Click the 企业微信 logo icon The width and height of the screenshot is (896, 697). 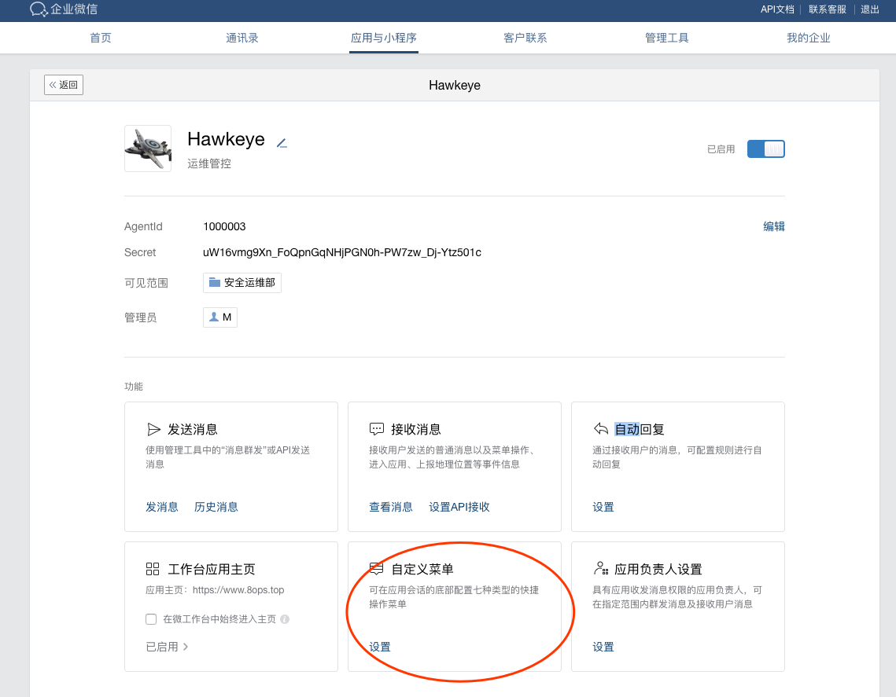point(39,9)
